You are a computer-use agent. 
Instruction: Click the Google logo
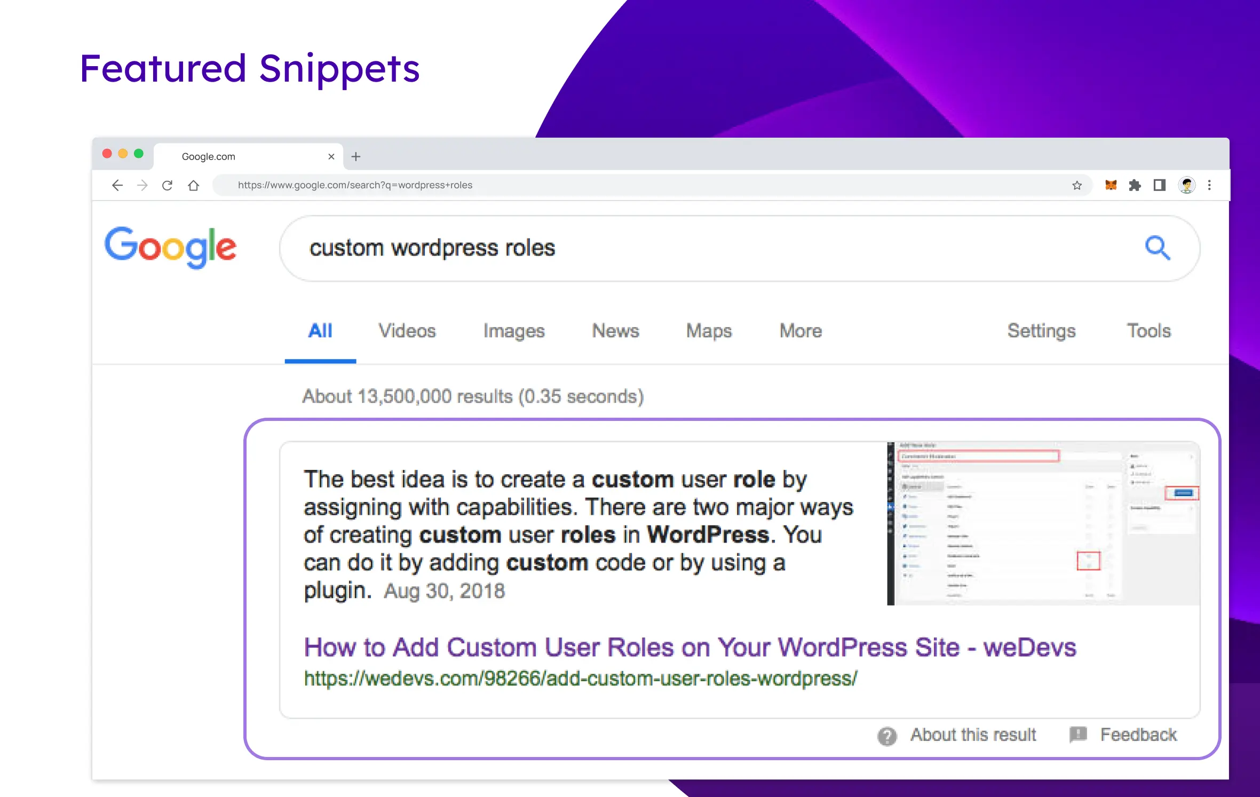[170, 248]
